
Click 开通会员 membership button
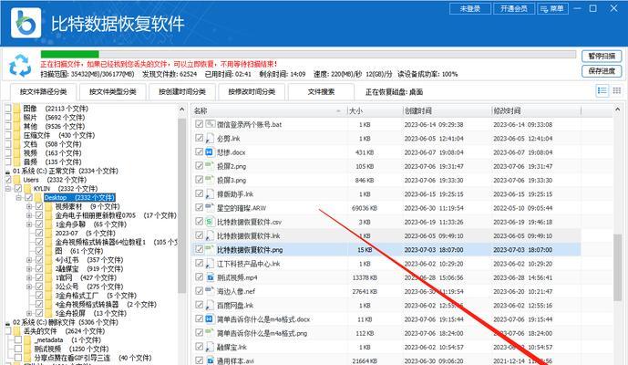pyautogui.click(x=514, y=9)
